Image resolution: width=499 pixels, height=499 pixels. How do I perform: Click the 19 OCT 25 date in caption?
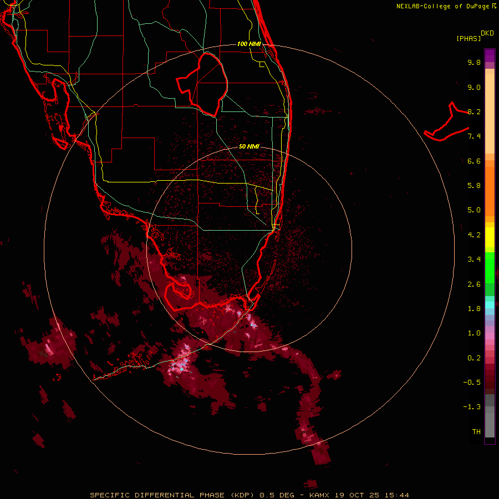tap(357, 495)
